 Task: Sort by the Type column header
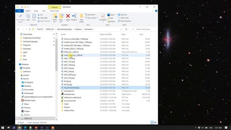click(x=123, y=34)
